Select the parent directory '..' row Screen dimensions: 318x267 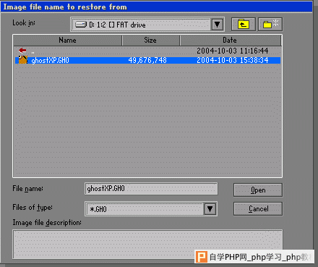tap(147, 51)
